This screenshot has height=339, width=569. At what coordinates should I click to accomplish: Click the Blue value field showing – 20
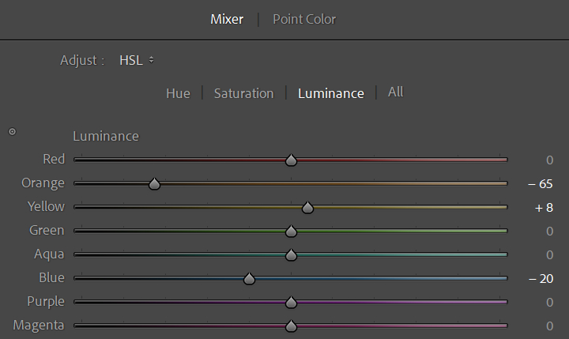pos(541,279)
